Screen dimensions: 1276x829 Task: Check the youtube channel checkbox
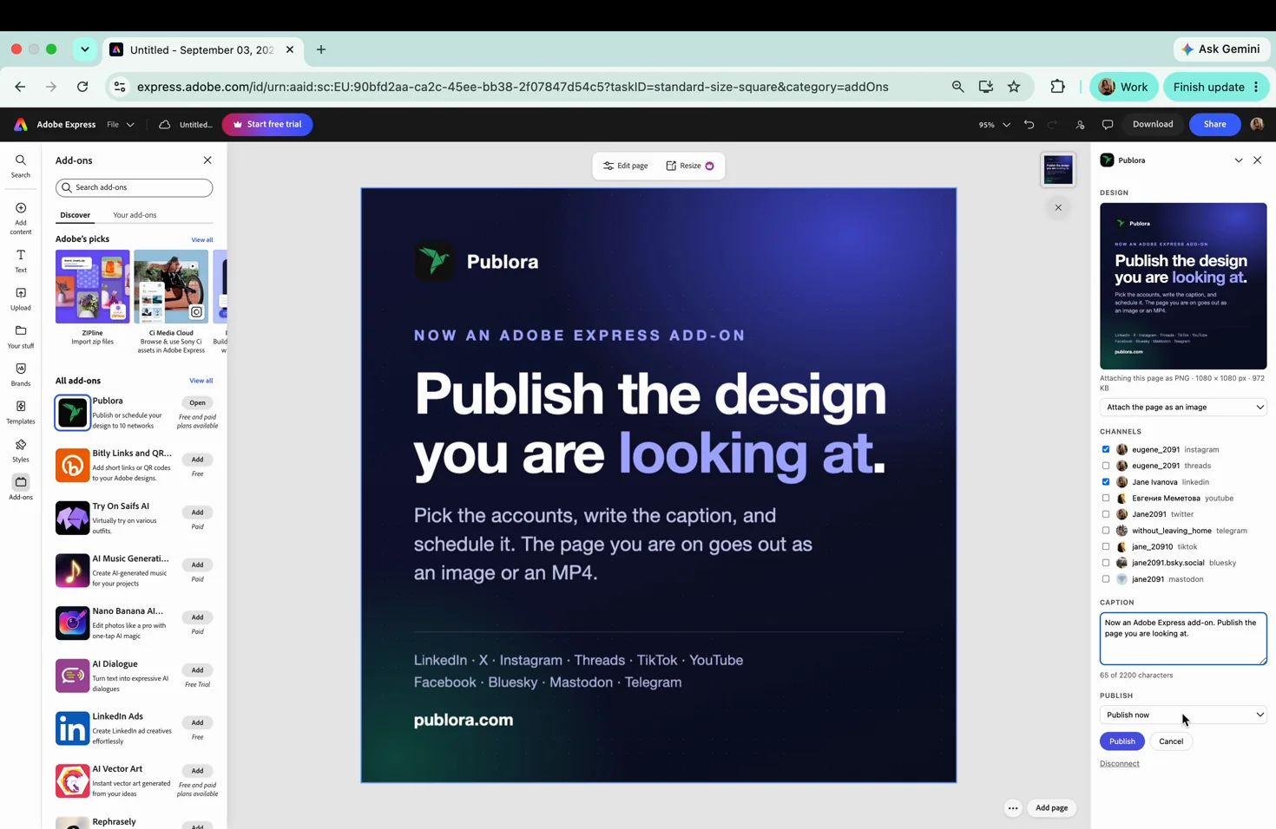click(x=1106, y=498)
